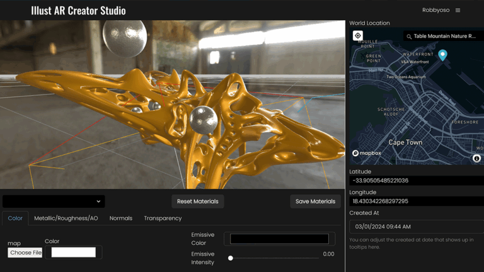Click the Reset Materials button

(197, 201)
